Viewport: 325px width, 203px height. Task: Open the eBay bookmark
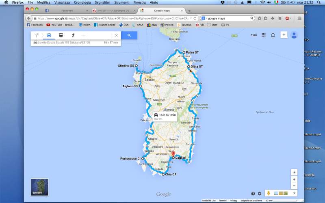pyautogui.click(x=152, y=25)
